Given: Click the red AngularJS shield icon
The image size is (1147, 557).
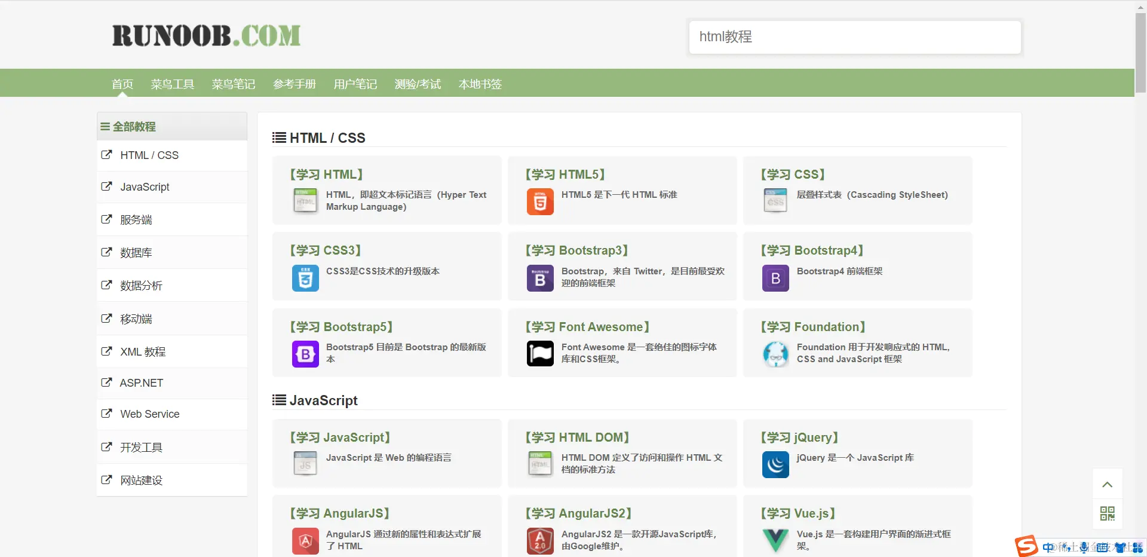Looking at the screenshot, I should pyautogui.click(x=305, y=541).
